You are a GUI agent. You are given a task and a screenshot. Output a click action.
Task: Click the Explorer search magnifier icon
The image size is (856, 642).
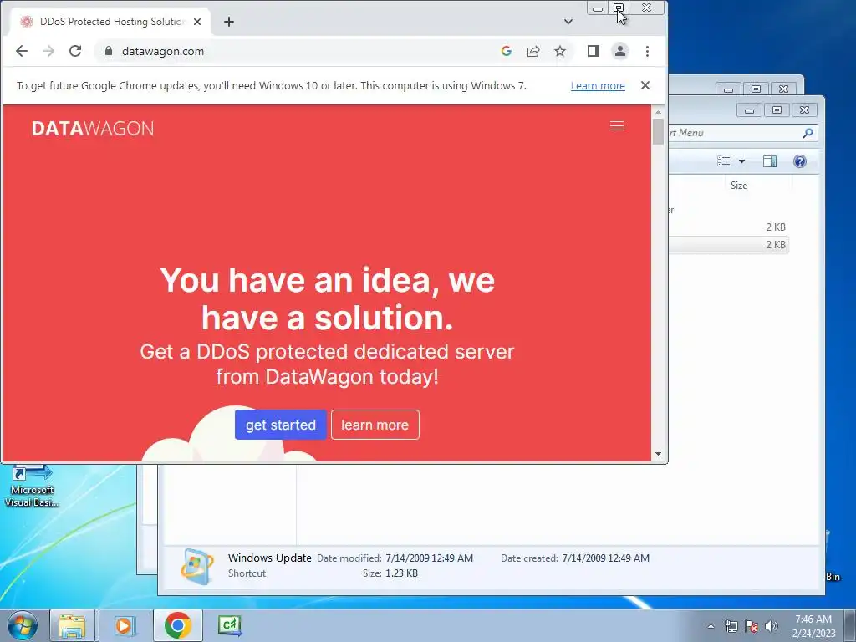808,133
